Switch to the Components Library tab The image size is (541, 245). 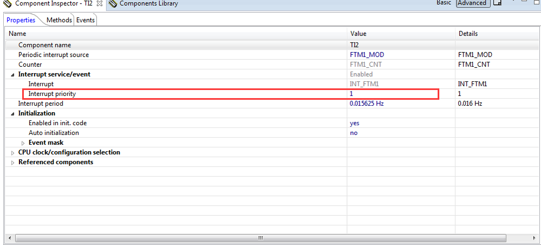click(144, 4)
